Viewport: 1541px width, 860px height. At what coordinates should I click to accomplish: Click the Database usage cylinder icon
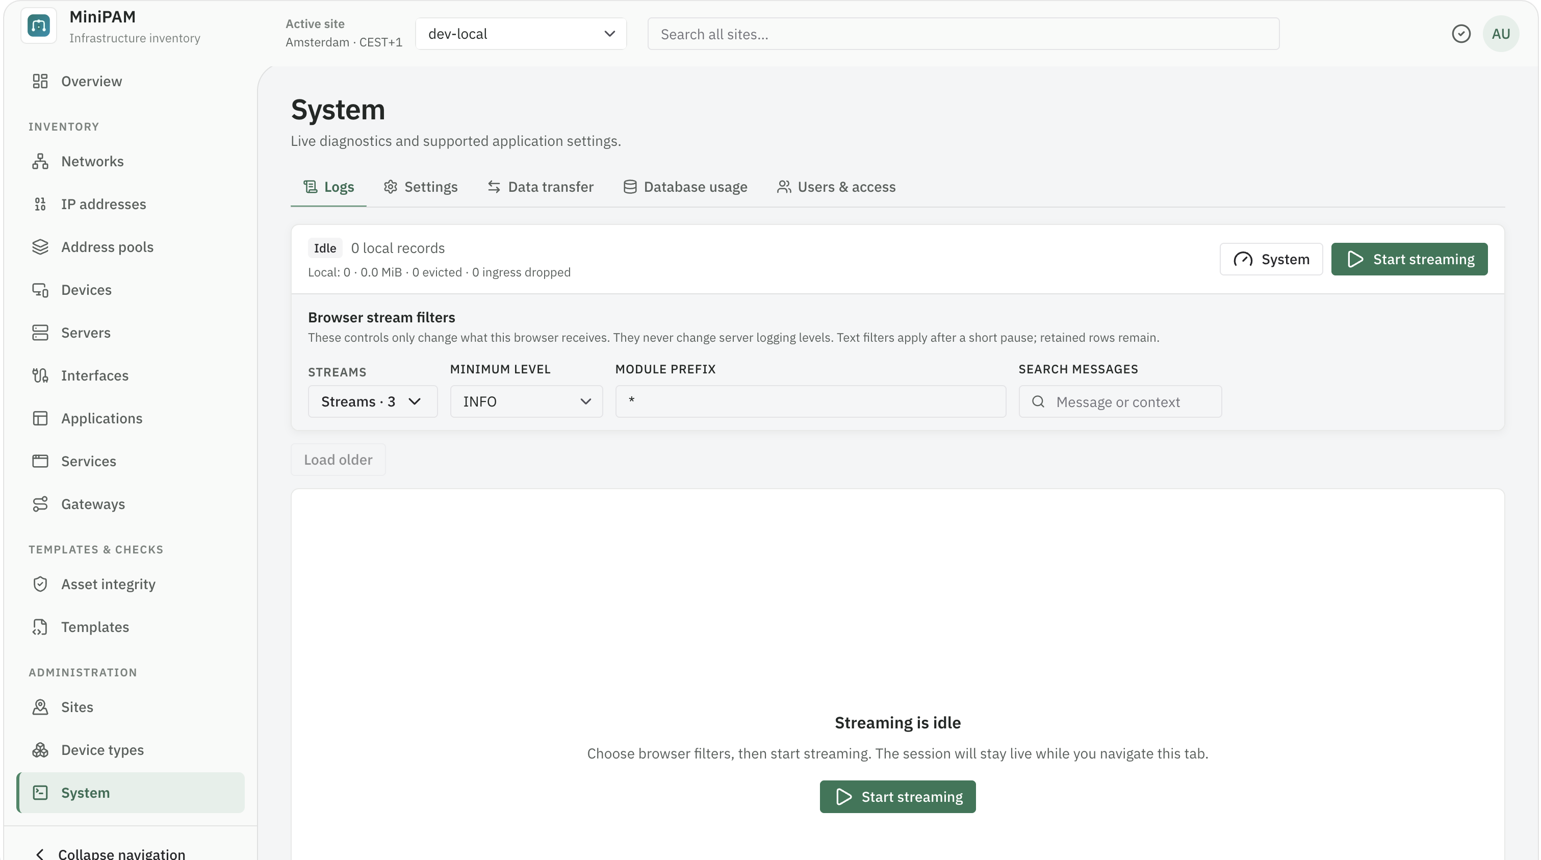[x=630, y=187]
